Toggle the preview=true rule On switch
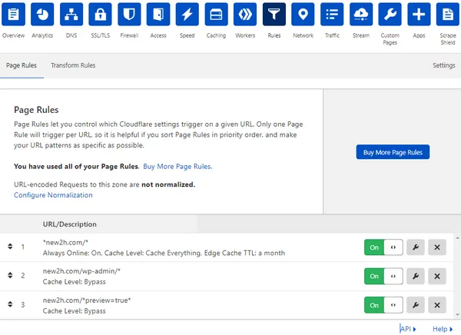 coord(383,305)
